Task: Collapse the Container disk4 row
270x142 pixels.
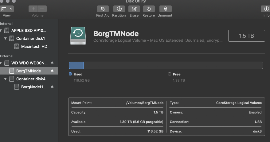Action: coord(5,79)
